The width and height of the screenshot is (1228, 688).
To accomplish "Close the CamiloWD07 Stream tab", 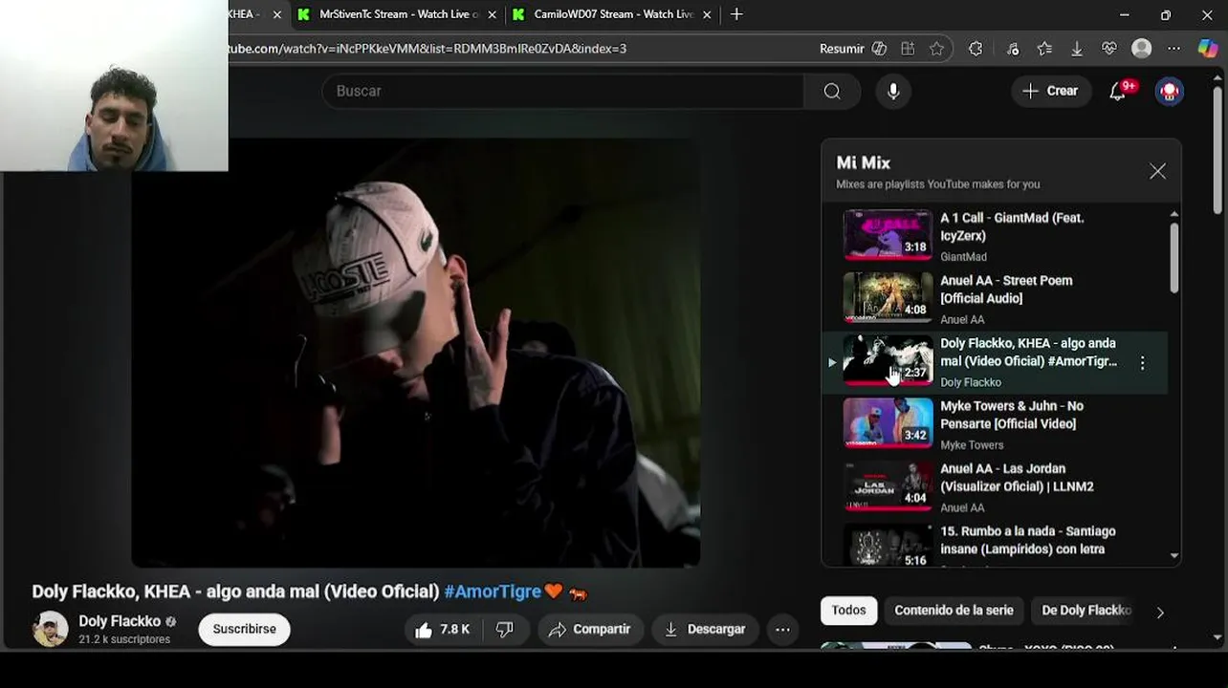I will pos(707,14).
